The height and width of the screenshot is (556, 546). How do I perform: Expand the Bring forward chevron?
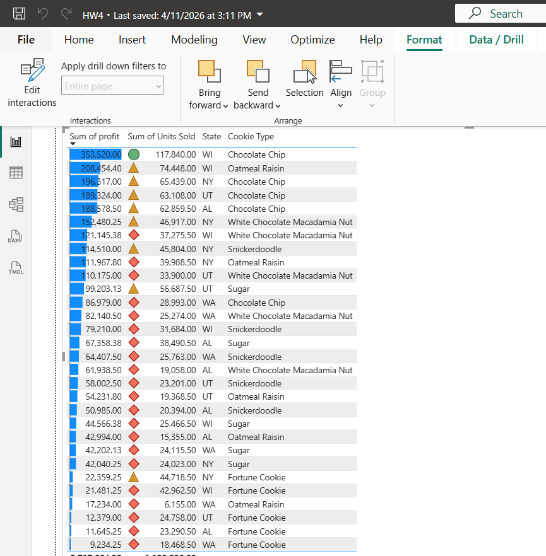coord(225,106)
